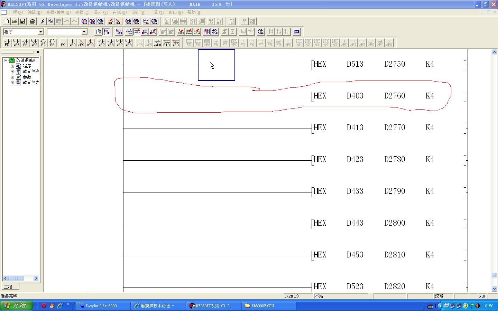Insert output coil (F7)
498x311 pixels.
click(43, 43)
